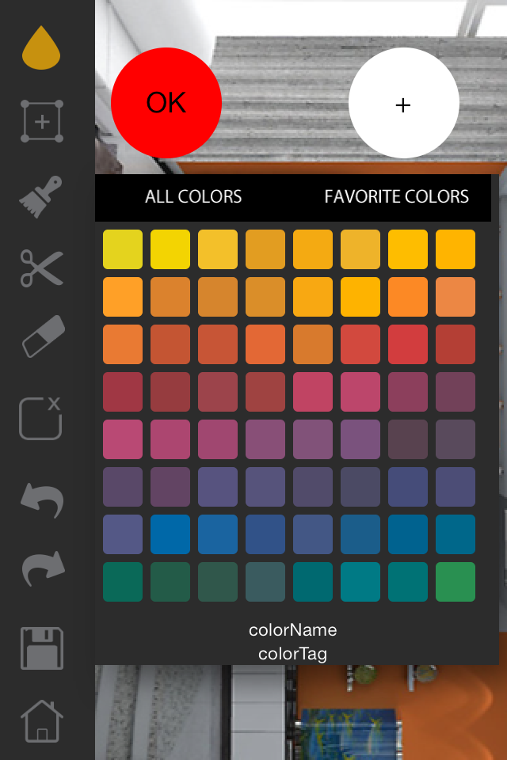Image resolution: width=507 pixels, height=760 pixels.
Task: Go to home screen icon
Action: coord(42,721)
